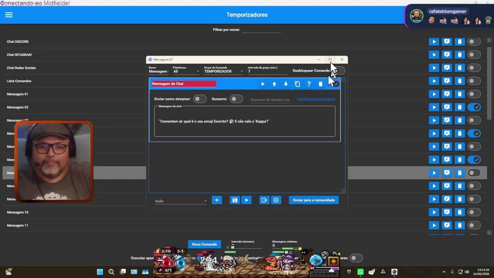The width and height of the screenshot is (494, 278).
Task: Play the Lista Comandos timer
Action: click(434, 81)
